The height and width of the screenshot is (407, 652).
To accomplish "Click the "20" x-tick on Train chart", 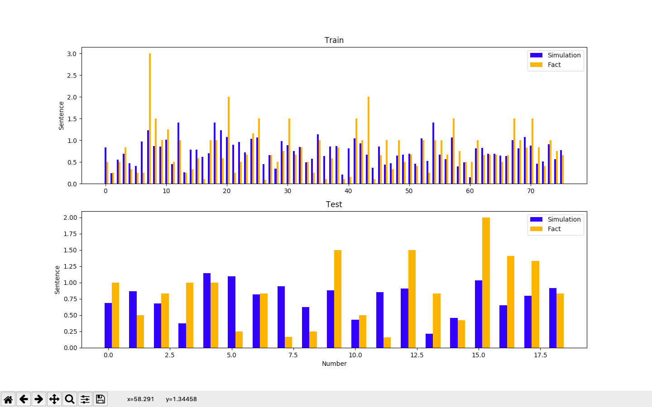I will pos(227,191).
